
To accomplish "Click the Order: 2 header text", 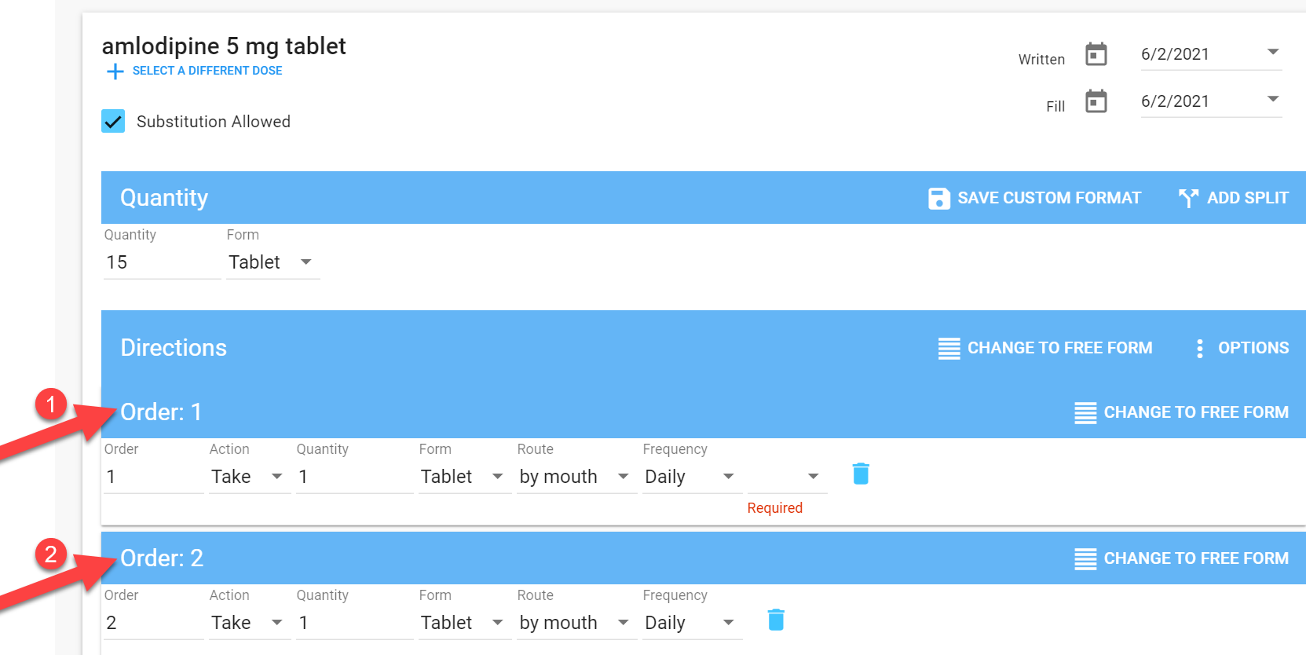I will click(162, 558).
